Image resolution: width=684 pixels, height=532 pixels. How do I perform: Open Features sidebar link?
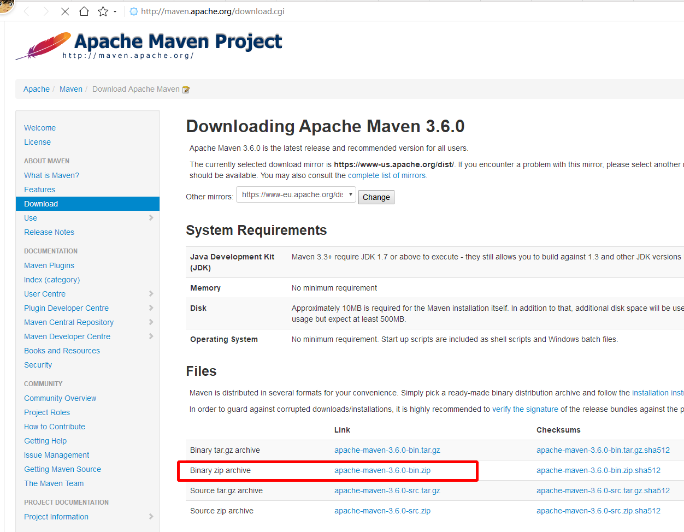(39, 190)
